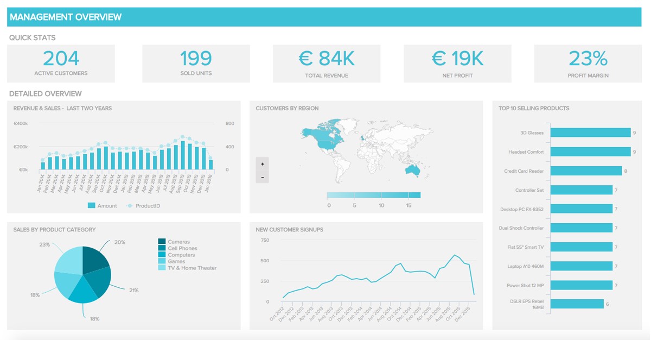Zoom in on the customers map
This screenshot has height=340, width=651.
click(262, 163)
